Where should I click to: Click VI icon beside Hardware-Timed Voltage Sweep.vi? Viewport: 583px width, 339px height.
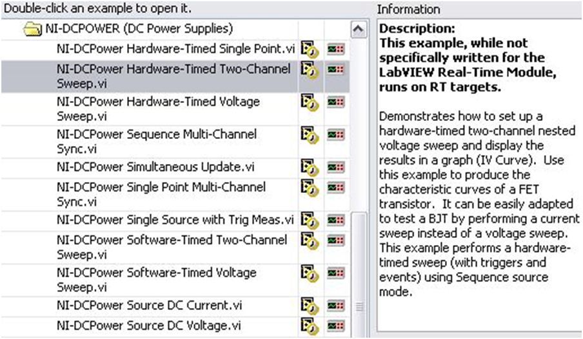[310, 104]
